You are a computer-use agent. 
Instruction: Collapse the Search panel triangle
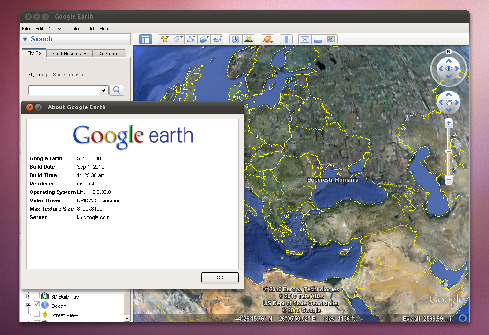25,39
